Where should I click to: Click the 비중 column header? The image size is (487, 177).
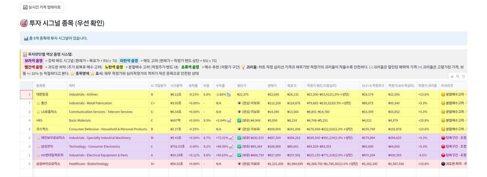tap(207, 85)
